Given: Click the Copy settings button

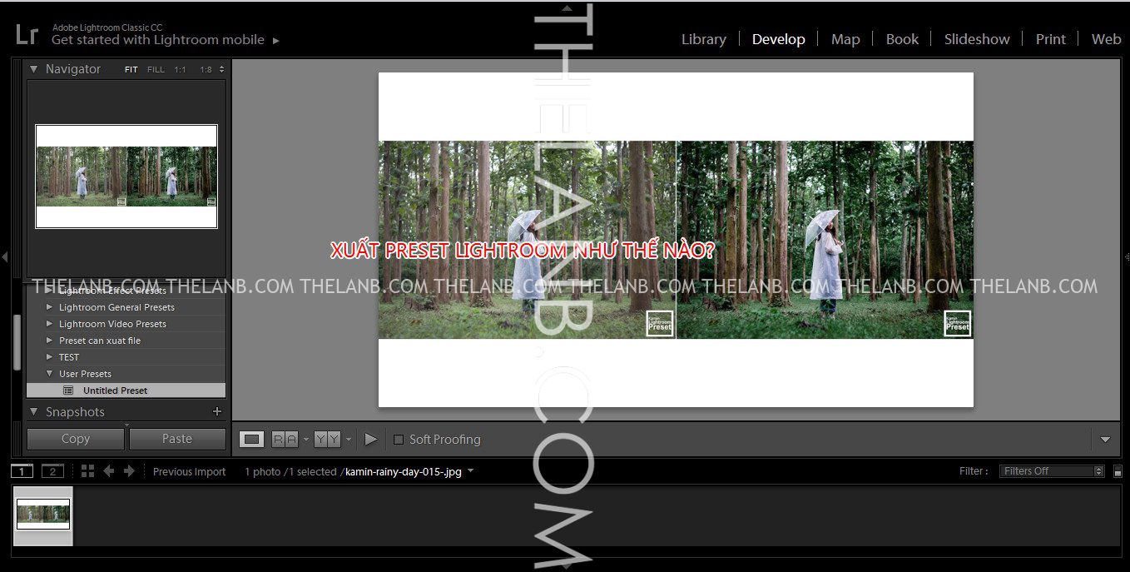Looking at the screenshot, I should (75, 439).
